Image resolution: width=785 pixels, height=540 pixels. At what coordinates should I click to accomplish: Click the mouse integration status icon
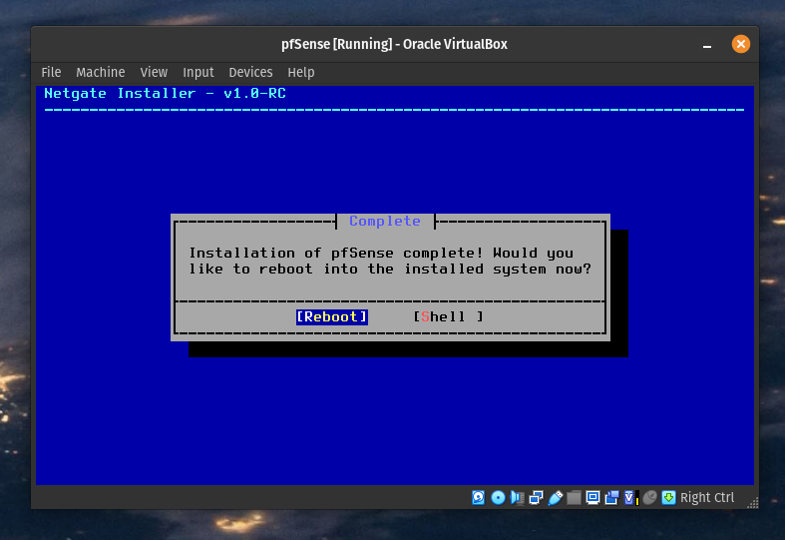tap(649, 497)
